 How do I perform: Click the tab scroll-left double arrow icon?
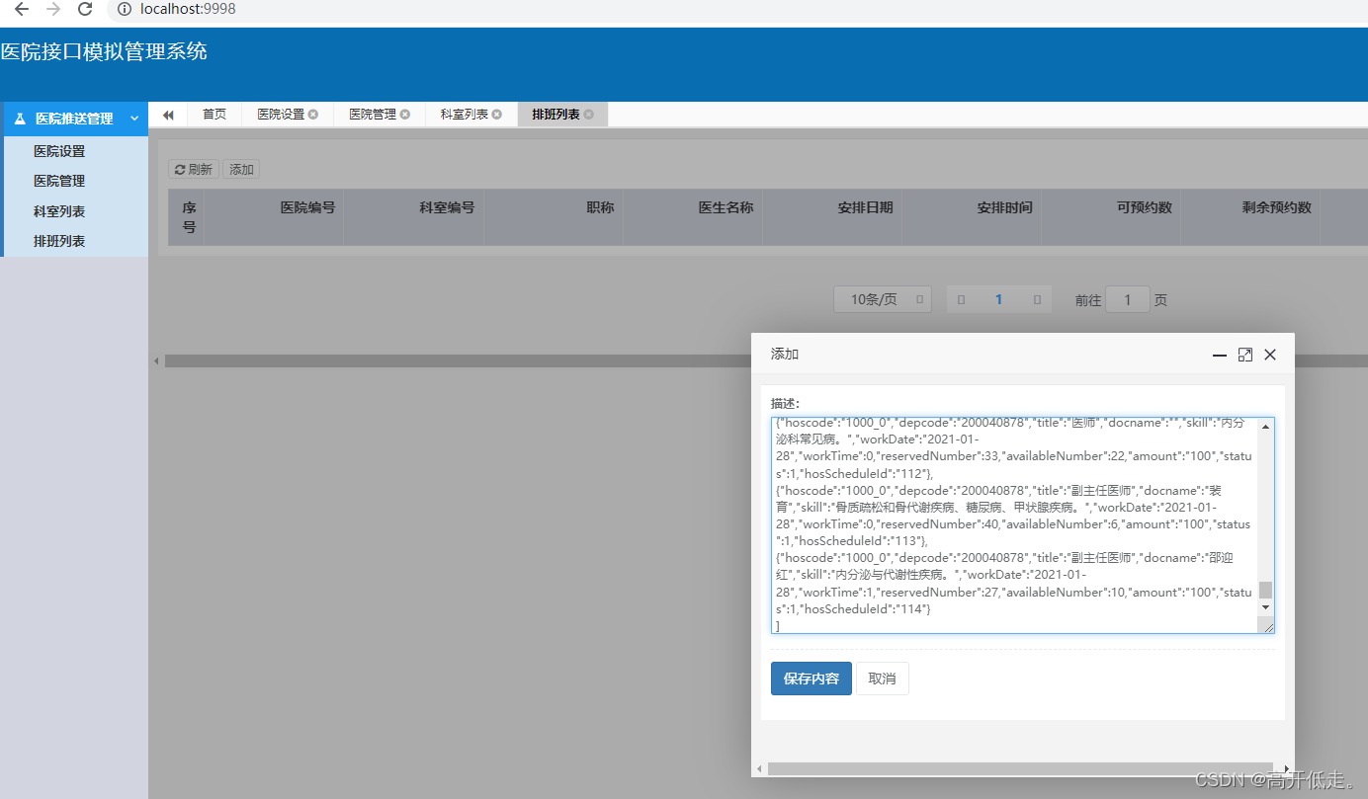tap(168, 115)
